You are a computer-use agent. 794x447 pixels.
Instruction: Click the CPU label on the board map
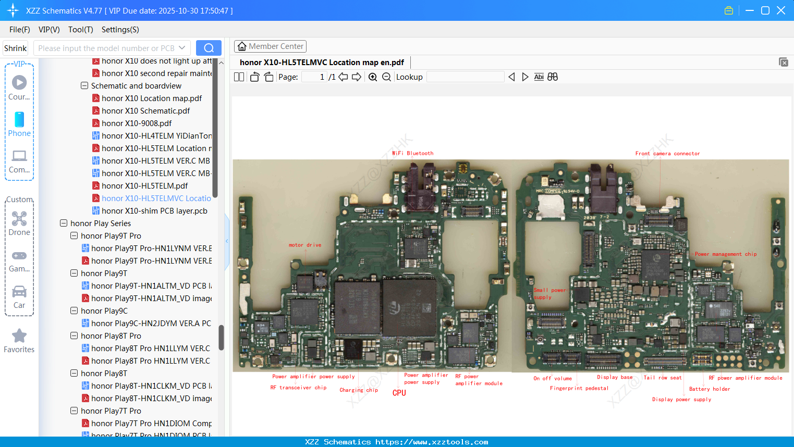click(399, 393)
